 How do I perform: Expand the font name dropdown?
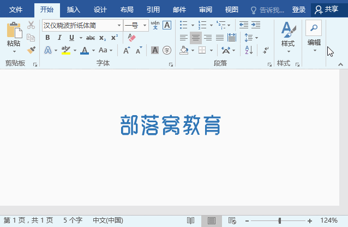[x=119, y=25]
